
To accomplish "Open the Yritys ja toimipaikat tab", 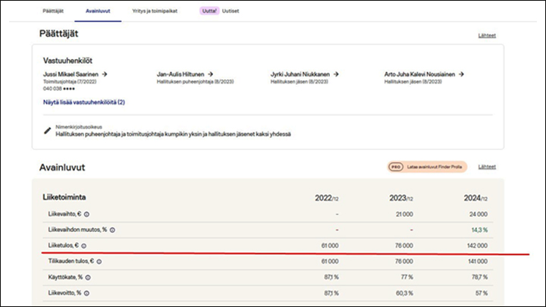I will [x=154, y=11].
